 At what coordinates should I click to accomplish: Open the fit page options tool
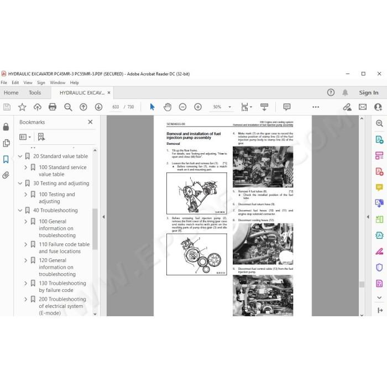point(244,107)
